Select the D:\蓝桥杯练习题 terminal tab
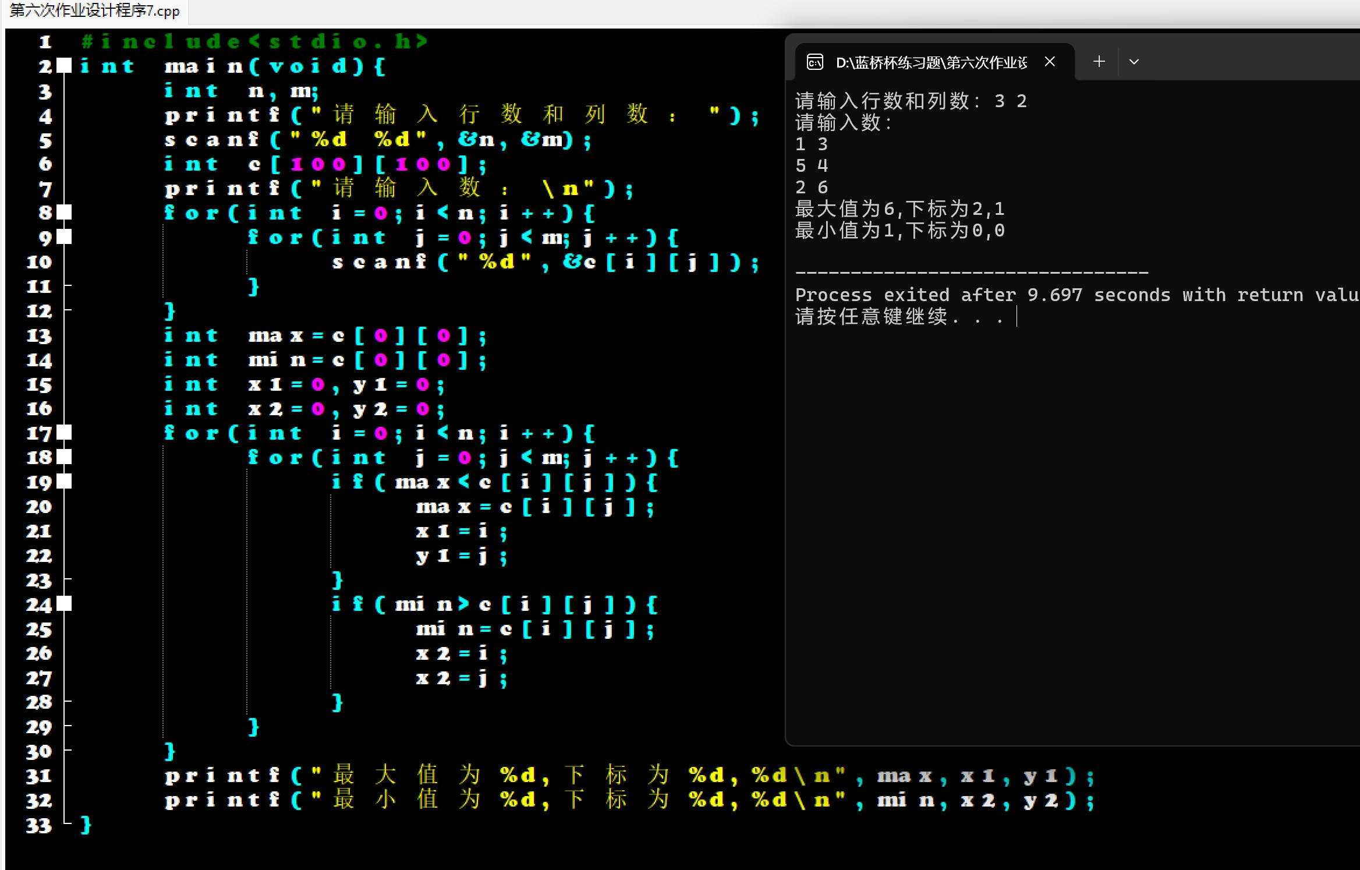1360x870 pixels. [930, 62]
